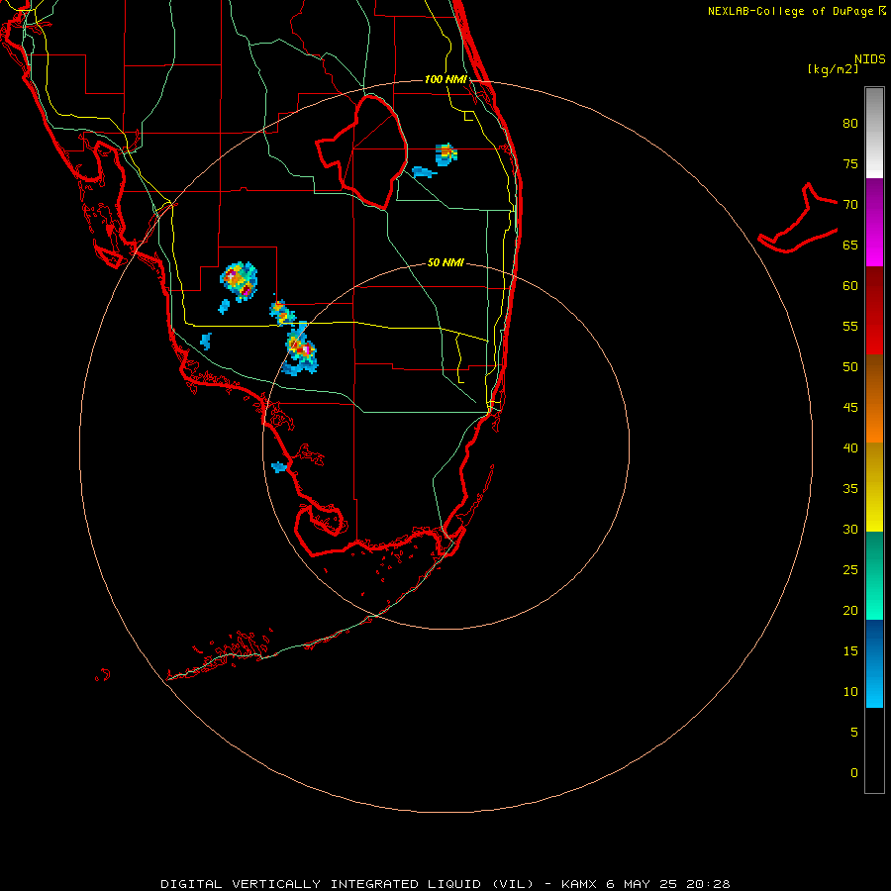Image resolution: width=891 pixels, height=891 pixels.
Task: Click the small blue echo on the southwest coast
Action: click(x=279, y=467)
